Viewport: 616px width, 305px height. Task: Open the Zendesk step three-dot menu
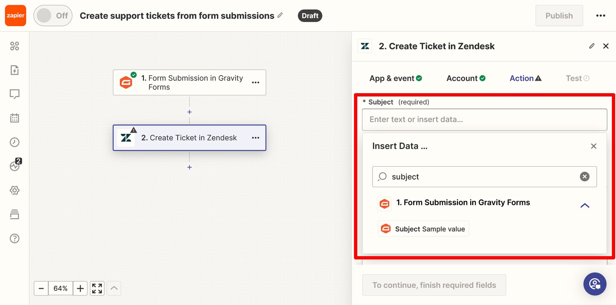pos(255,138)
